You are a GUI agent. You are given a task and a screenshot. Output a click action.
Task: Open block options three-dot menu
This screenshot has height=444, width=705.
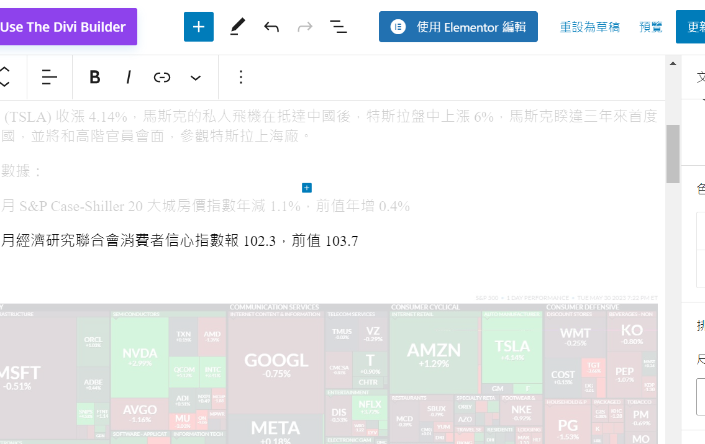pos(241,77)
